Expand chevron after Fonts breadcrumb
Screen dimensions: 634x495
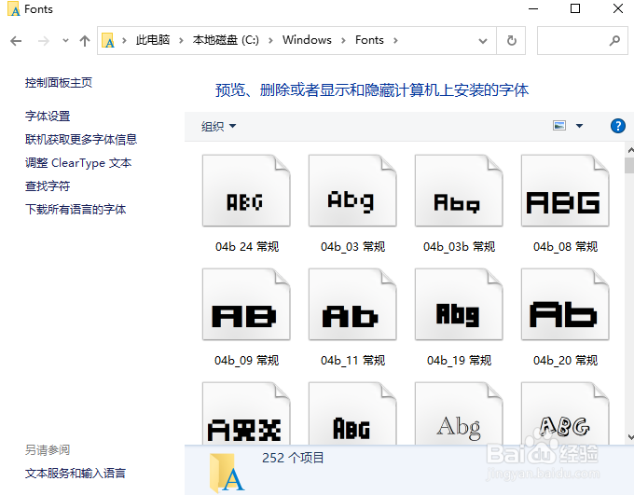point(395,40)
